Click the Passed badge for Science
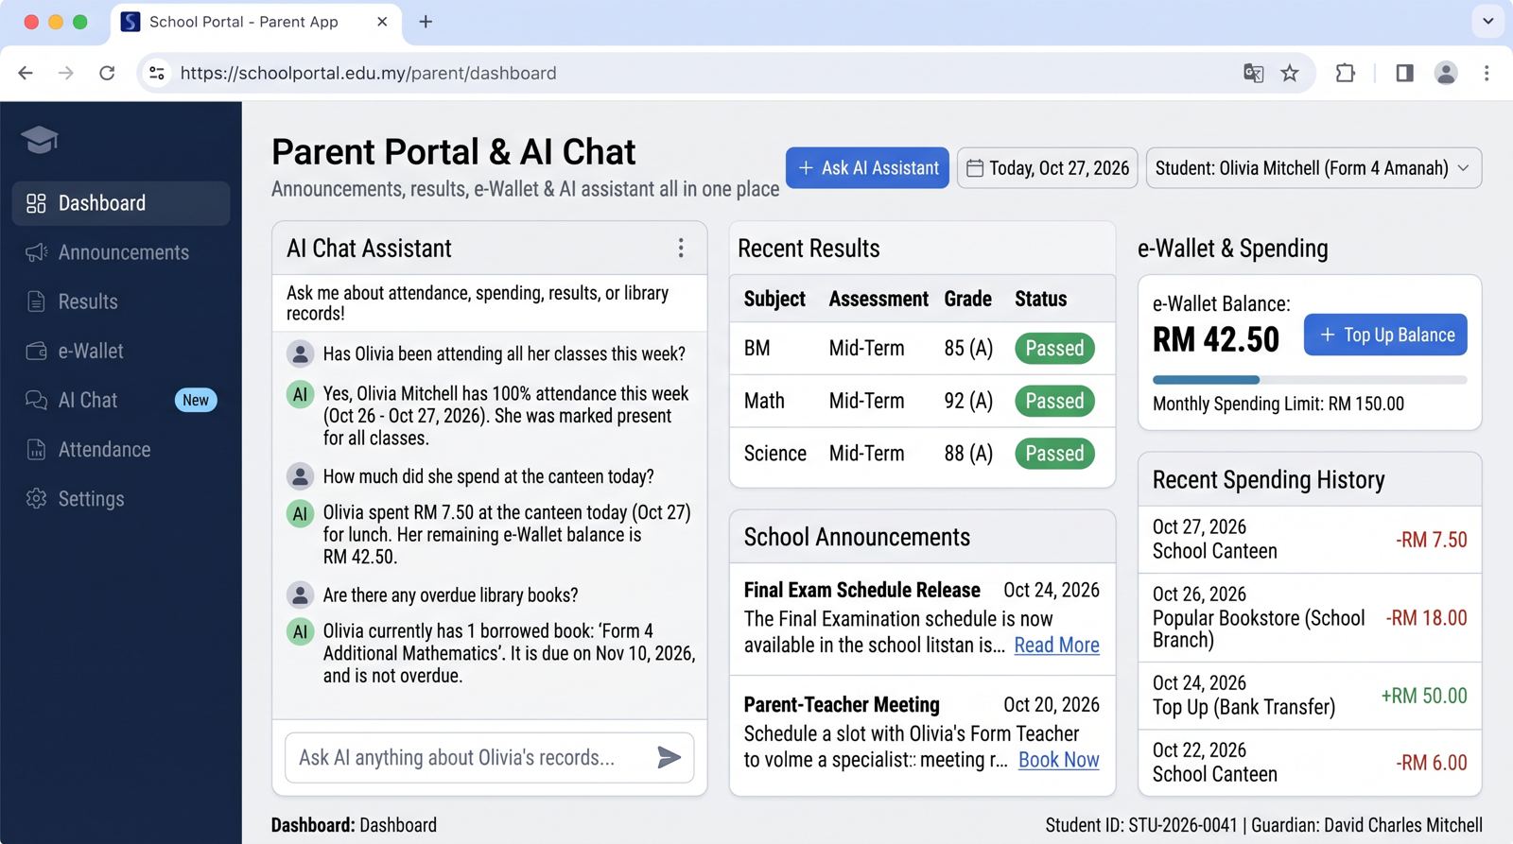Screen dimensions: 1513x844 click(1054, 454)
